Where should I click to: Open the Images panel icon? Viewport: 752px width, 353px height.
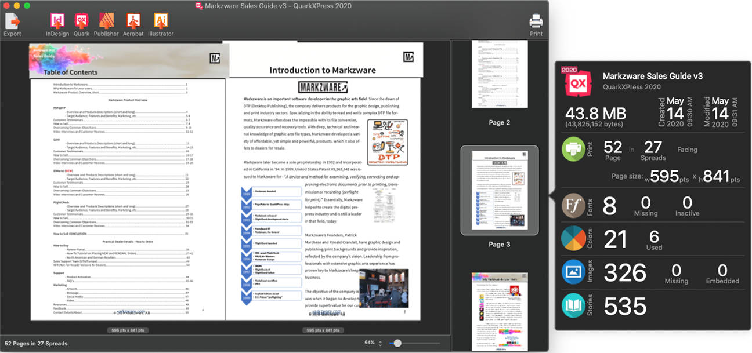(573, 272)
